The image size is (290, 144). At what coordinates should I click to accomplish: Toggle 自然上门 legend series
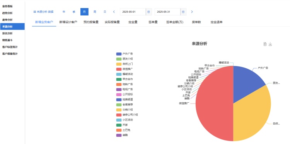[125, 64]
